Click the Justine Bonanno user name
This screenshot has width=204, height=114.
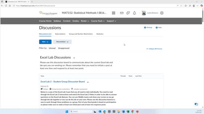click(152, 13)
